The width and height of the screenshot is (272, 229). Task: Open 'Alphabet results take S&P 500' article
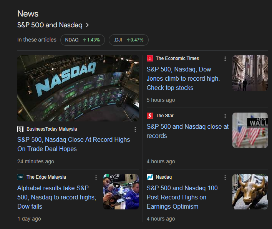coord(56,197)
